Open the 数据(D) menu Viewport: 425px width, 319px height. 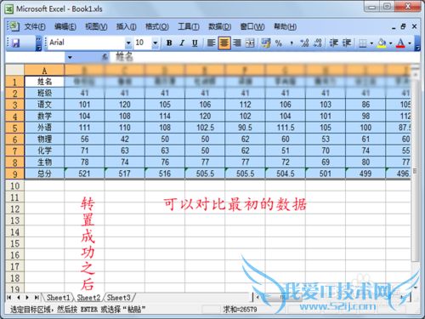point(220,26)
